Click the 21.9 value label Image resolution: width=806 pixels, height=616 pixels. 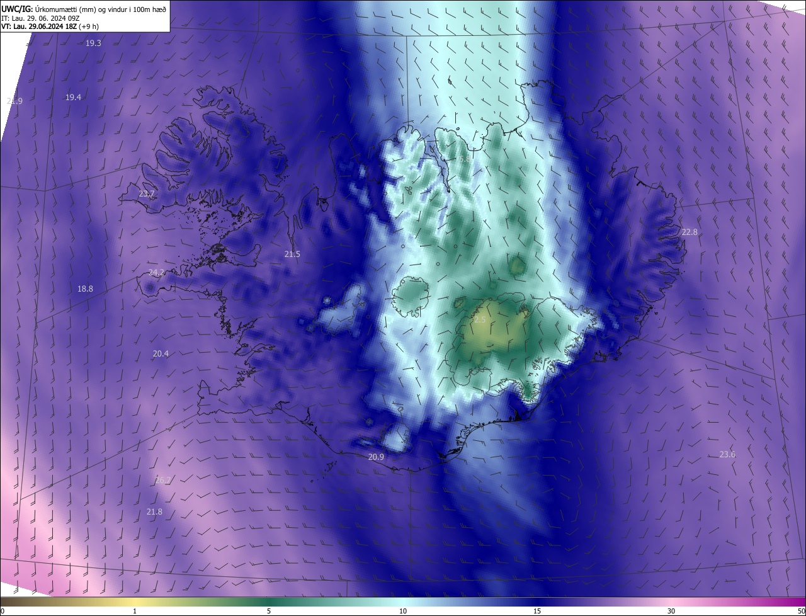[x=14, y=101]
